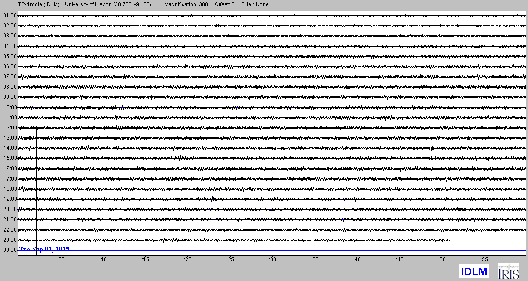Choose the :55 minute axis tick
528x281 pixels.
(484, 259)
